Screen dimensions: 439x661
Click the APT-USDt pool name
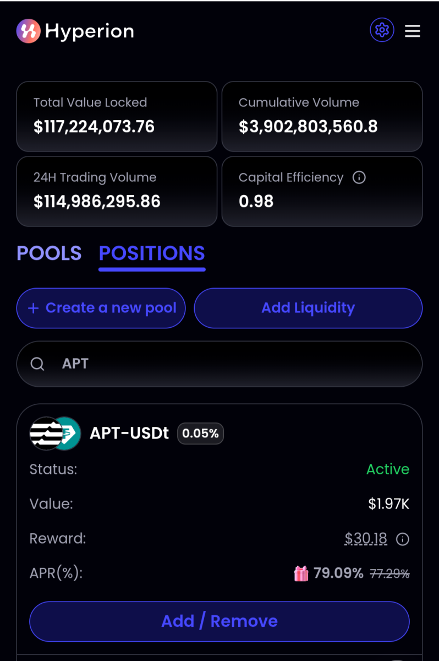[129, 434]
